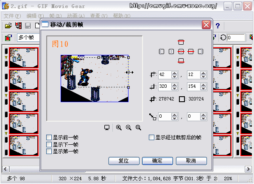Click the 确定 confirm button
The height and width of the screenshot is (184, 254).
(157, 161)
